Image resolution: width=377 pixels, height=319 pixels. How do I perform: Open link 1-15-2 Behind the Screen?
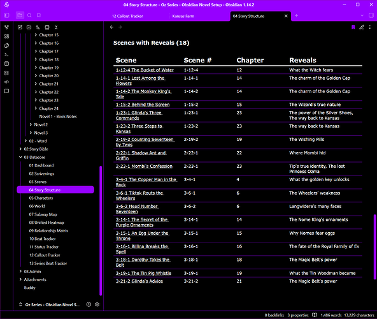click(x=143, y=105)
